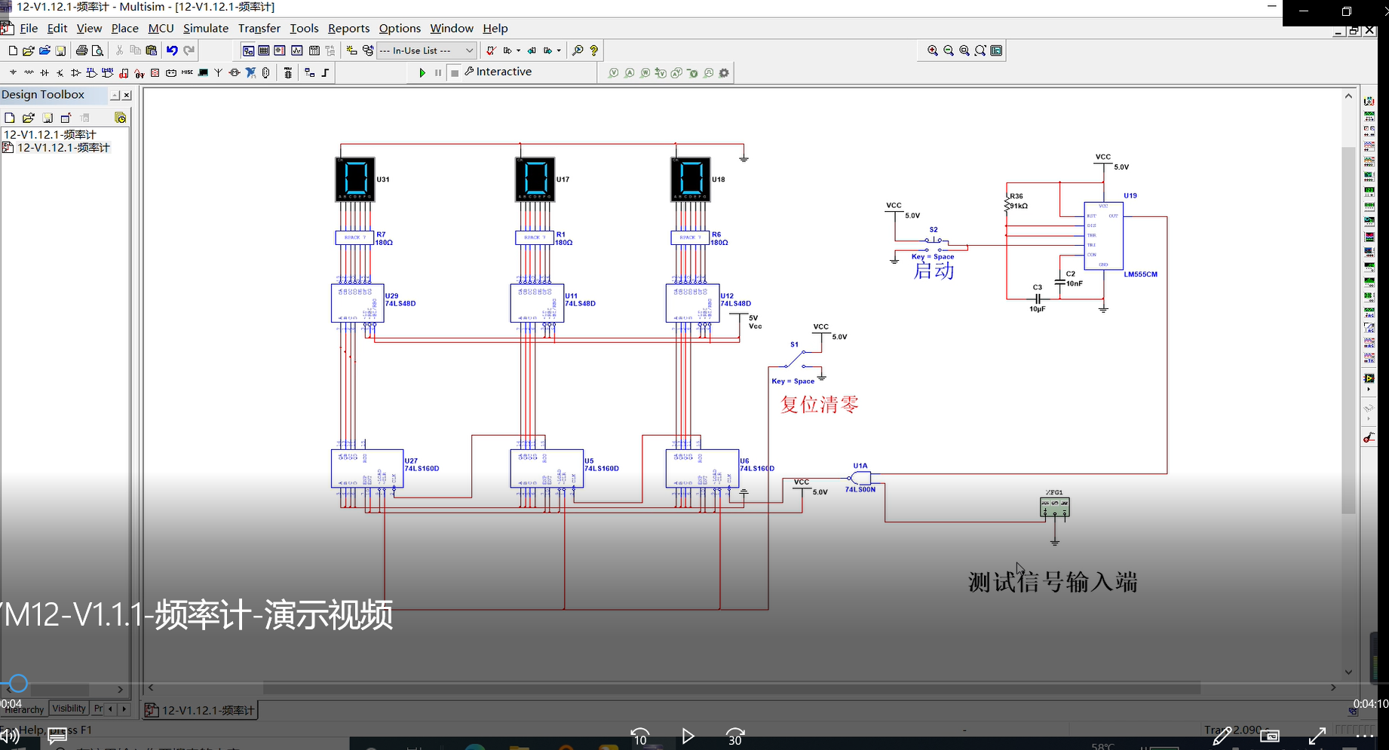1389x750 pixels.
Task: Click the Function Generator instrument icon
Action: [1369, 116]
